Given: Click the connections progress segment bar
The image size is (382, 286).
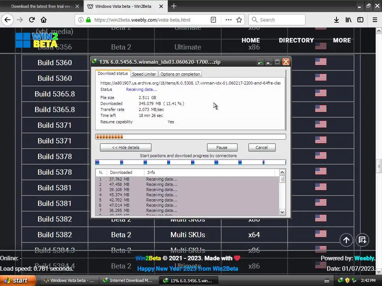Looking at the screenshot, I should pos(191,162).
